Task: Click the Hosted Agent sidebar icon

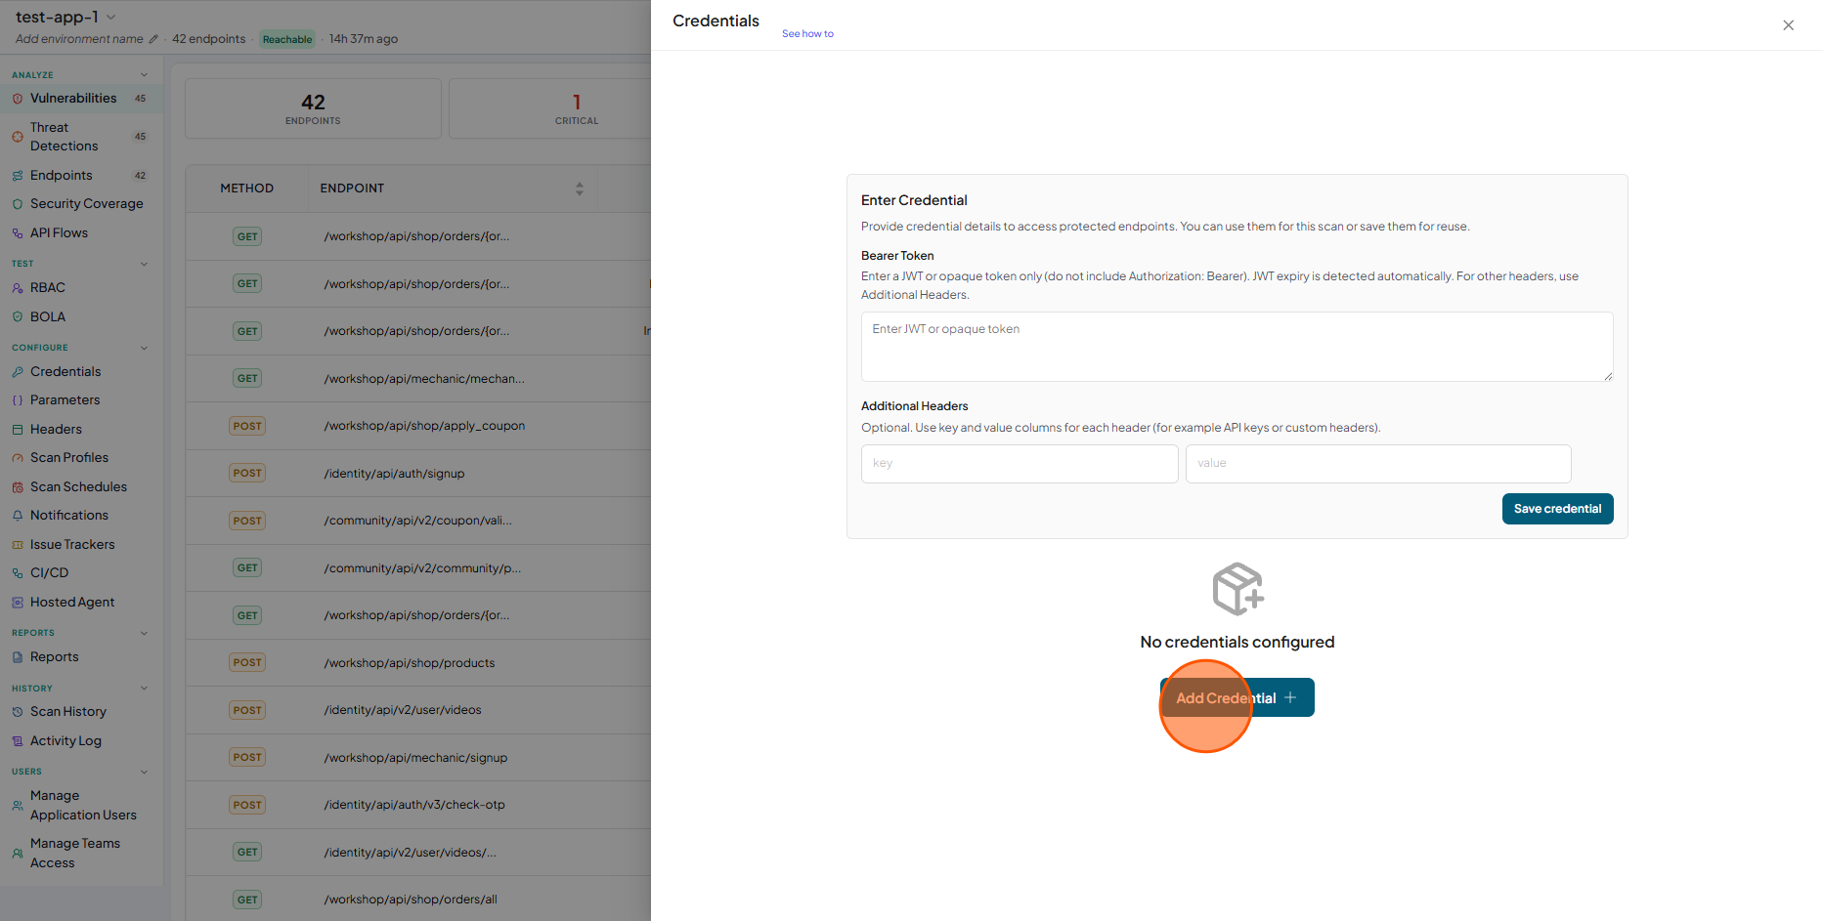Action: point(18,603)
